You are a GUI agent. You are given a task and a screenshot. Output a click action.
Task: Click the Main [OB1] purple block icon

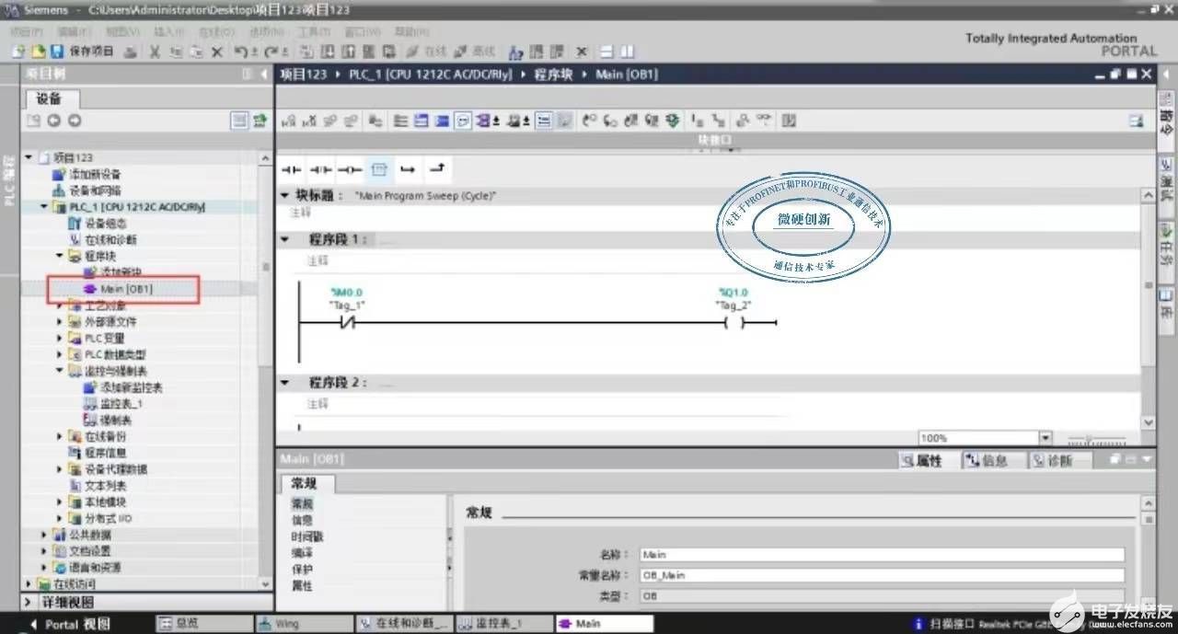click(x=91, y=289)
